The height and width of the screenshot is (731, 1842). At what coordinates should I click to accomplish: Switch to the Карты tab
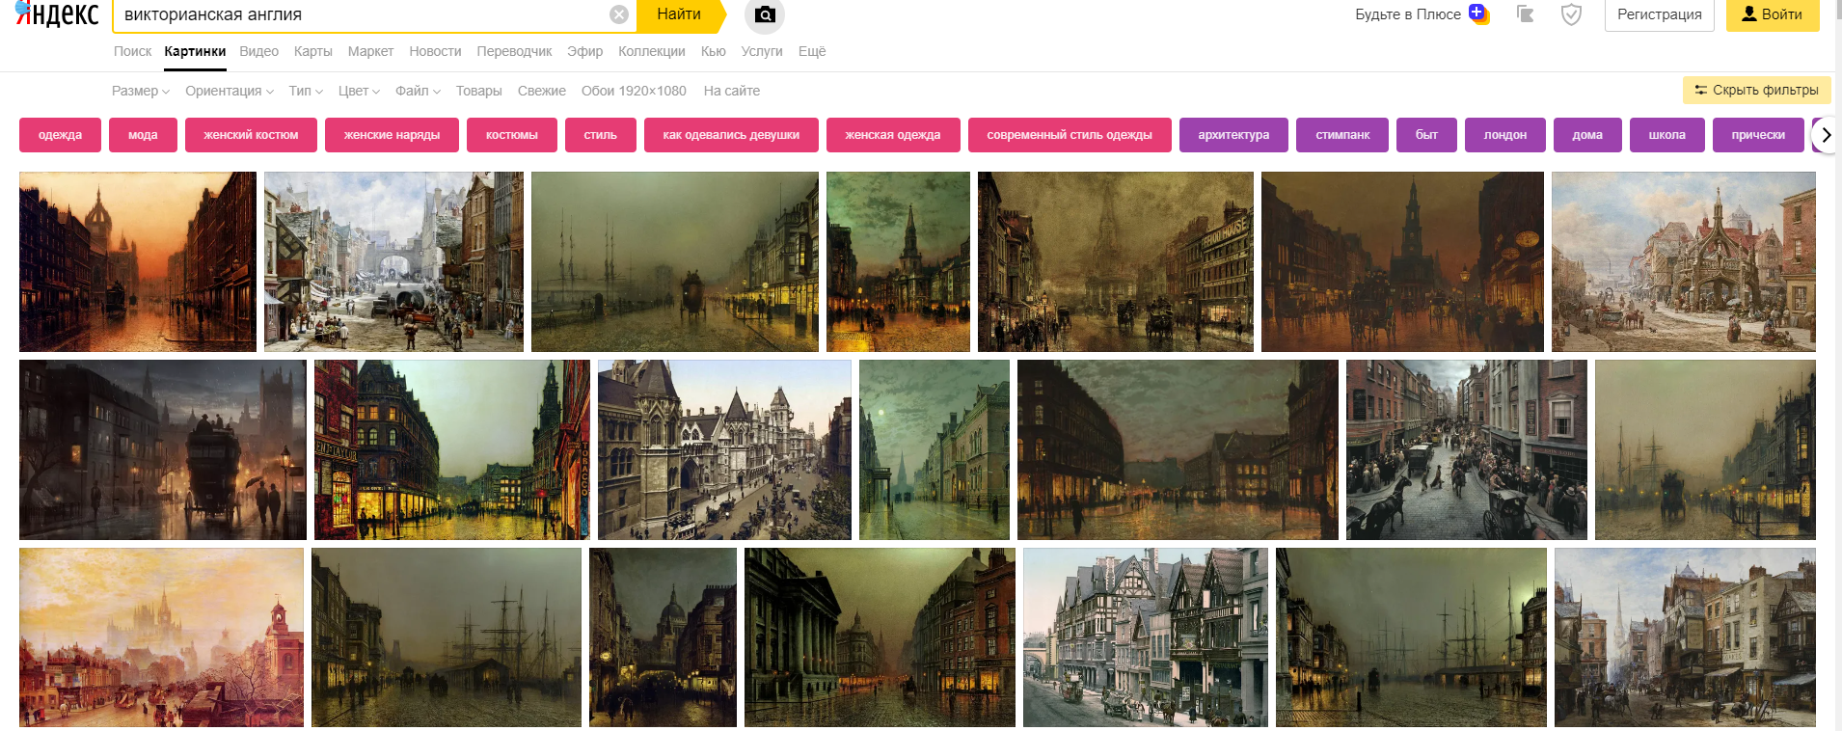(x=312, y=51)
